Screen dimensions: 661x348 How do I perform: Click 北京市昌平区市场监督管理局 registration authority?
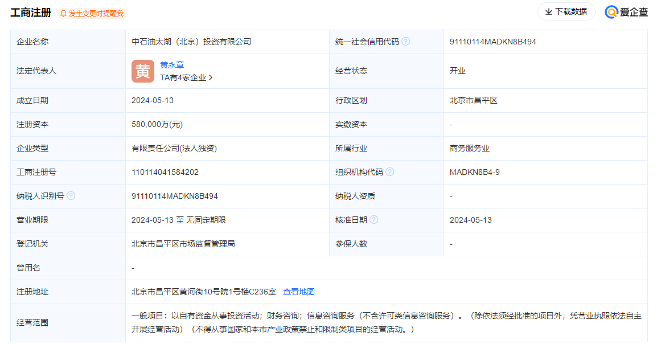(x=183, y=244)
